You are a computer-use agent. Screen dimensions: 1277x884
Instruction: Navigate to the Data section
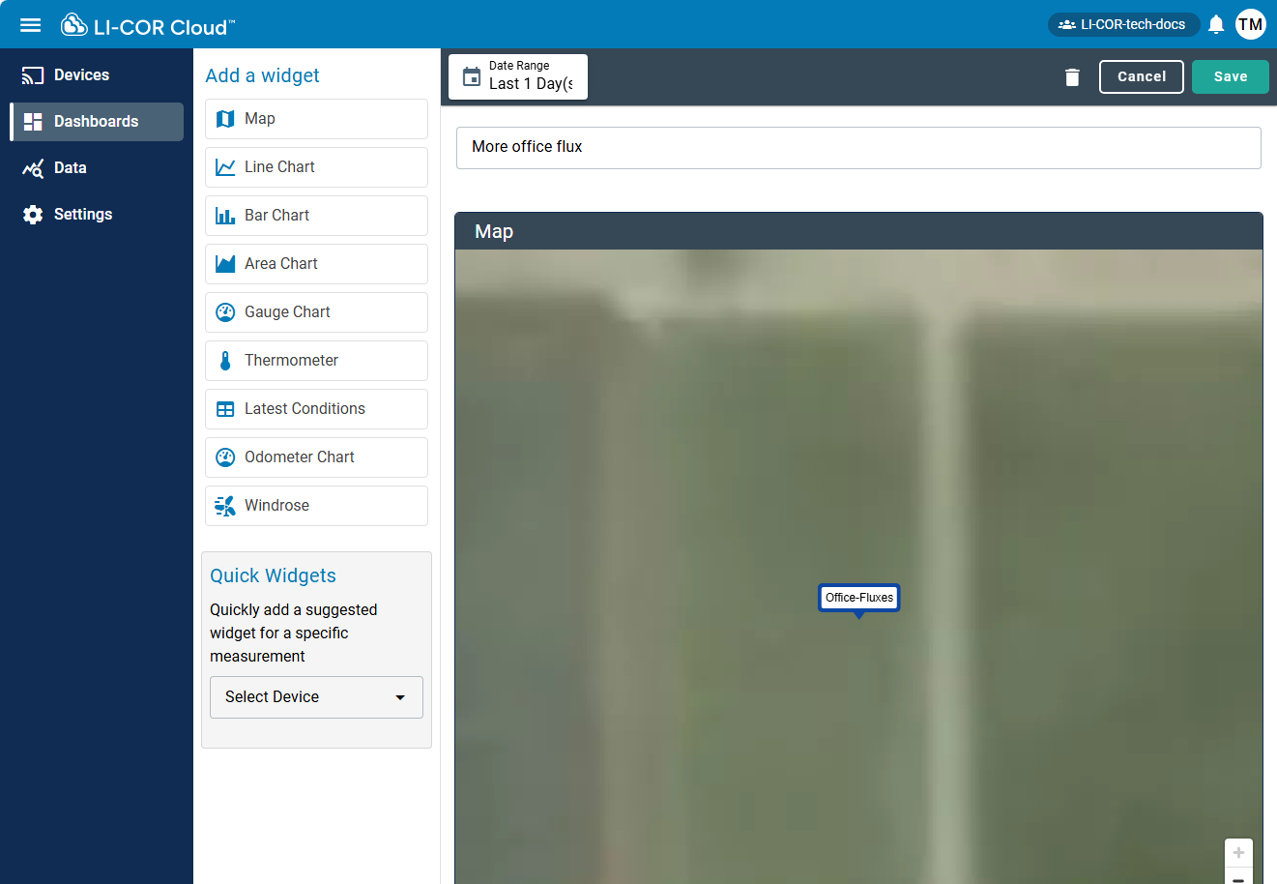tap(97, 168)
